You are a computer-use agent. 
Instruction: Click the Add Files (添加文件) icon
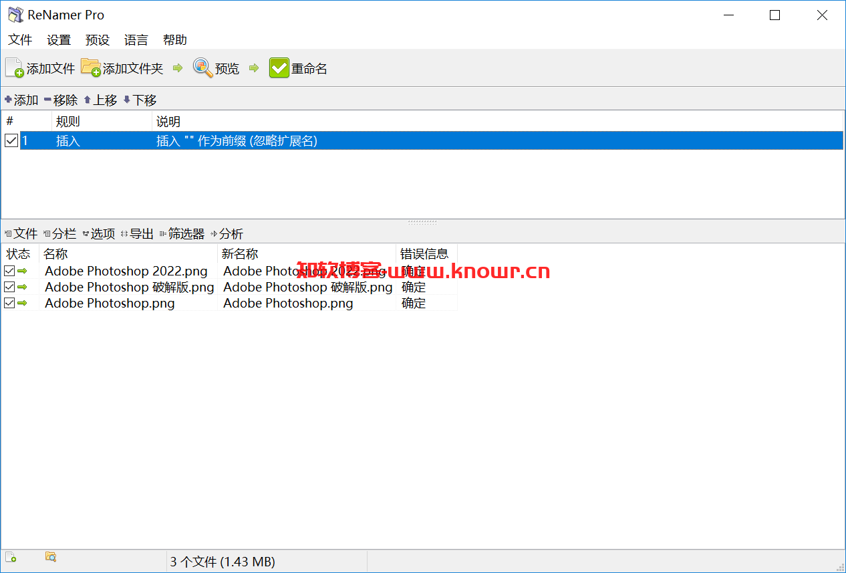[x=15, y=68]
